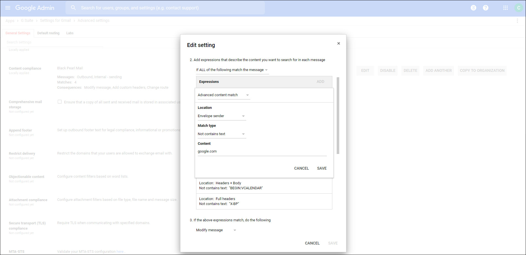This screenshot has width=526, height=255.
Task: Click the EDIT button for Content compliance
Action: (365, 70)
